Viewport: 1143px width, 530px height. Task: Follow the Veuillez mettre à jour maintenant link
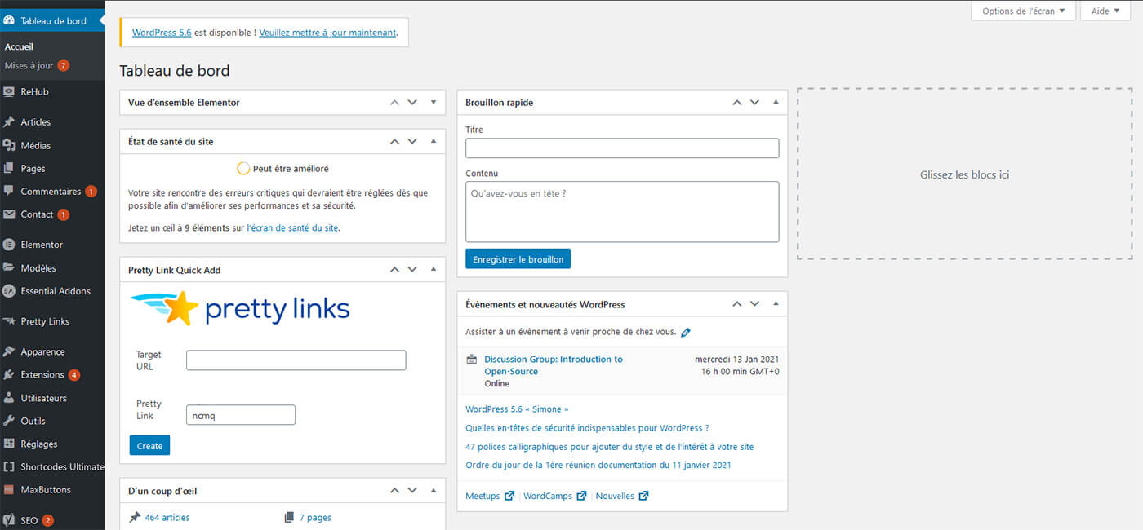pos(327,33)
